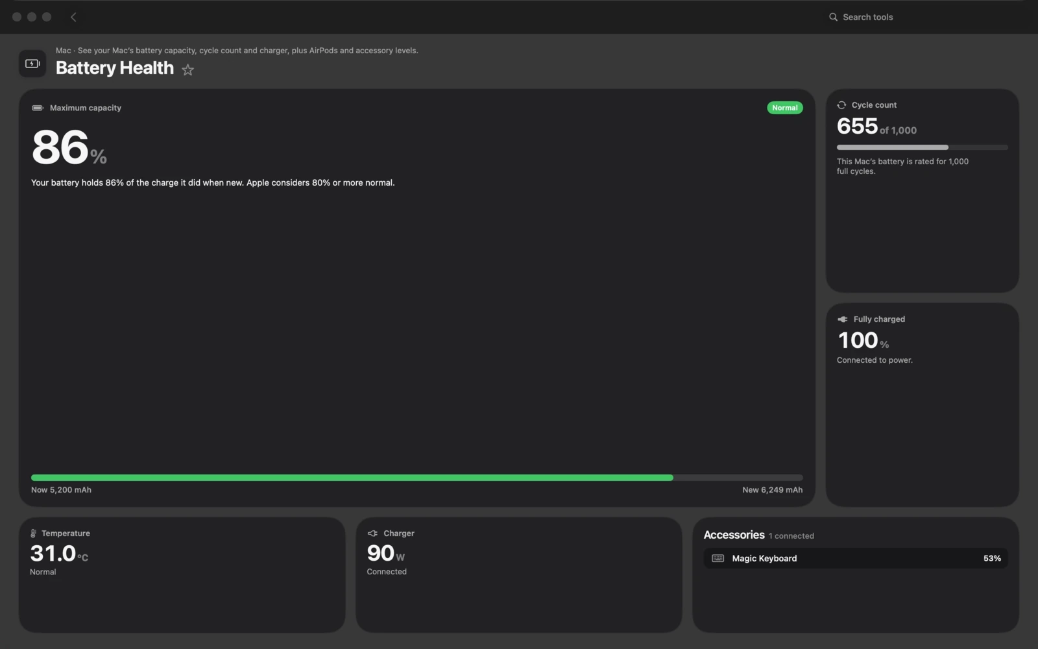Click the 'Cycle count' label

point(874,105)
